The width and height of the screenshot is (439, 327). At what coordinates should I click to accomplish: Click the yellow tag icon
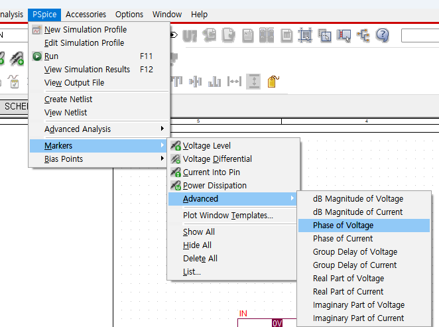[273, 82]
